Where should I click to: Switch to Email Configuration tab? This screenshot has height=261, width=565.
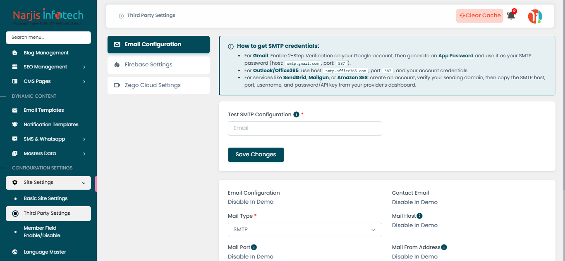(x=158, y=45)
